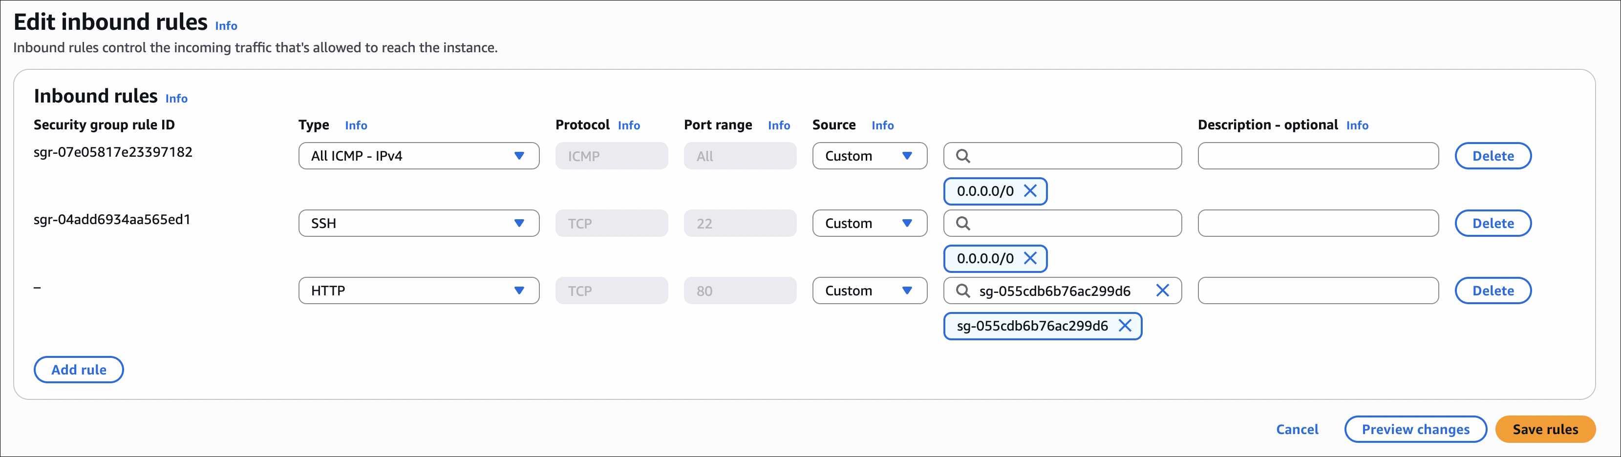Viewport: 1621px width, 457px height.
Task: Clear the HTTP rule source search field
Action: 1162,291
